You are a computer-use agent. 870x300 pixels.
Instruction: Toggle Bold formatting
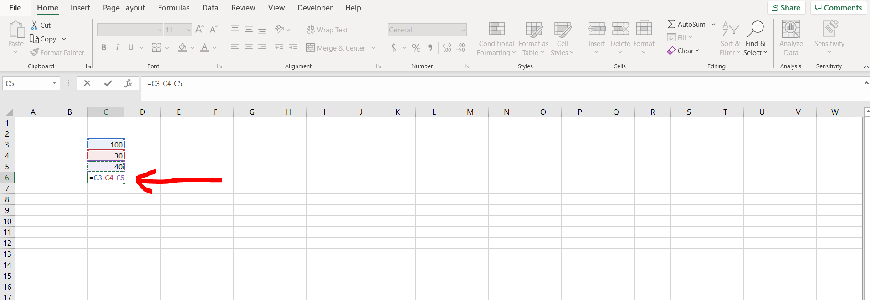104,48
